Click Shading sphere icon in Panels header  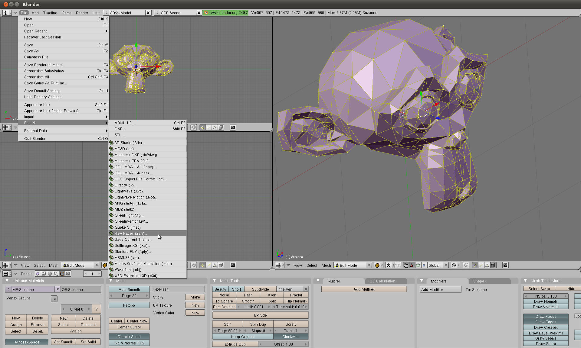[x=50, y=274]
